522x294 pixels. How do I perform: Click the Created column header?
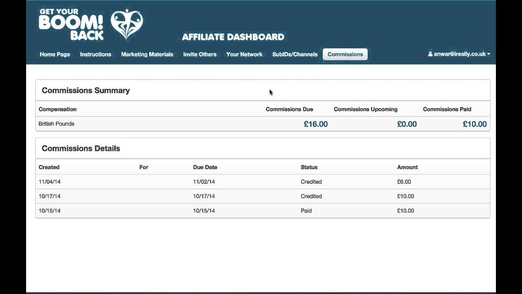coord(49,167)
